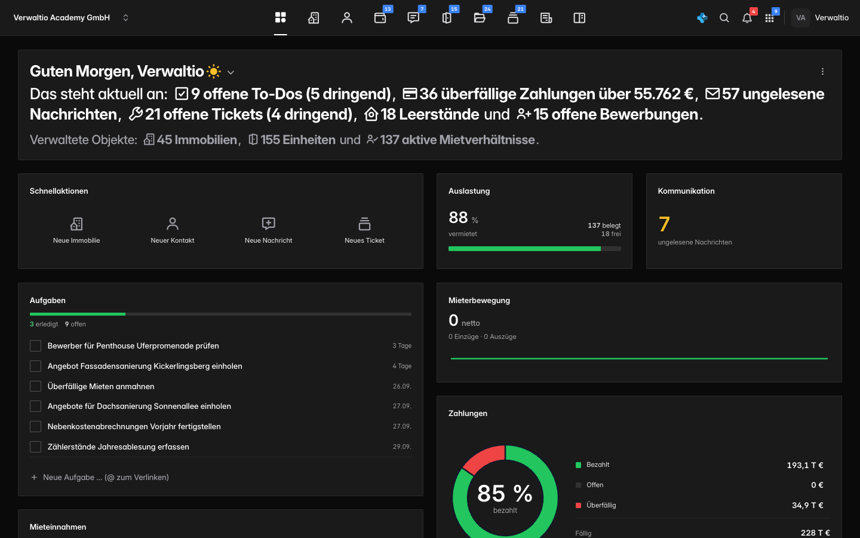Viewport: 860px width, 538px height.
Task: Click the sun icon beside the greeting
Action: click(x=214, y=72)
